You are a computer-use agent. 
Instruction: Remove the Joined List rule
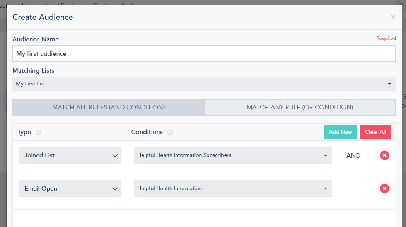tap(384, 155)
